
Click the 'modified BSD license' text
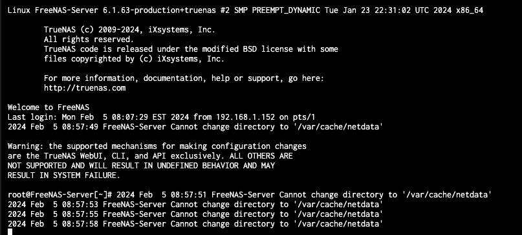pos(247,49)
